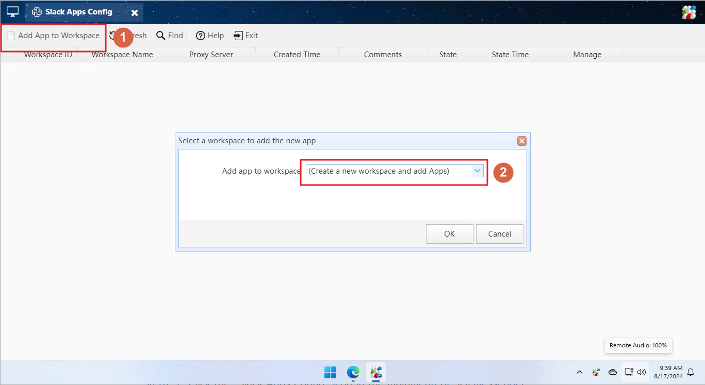The width and height of the screenshot is (705, 385).
Task: Click the Exit toolbar button
Action: 246,36
